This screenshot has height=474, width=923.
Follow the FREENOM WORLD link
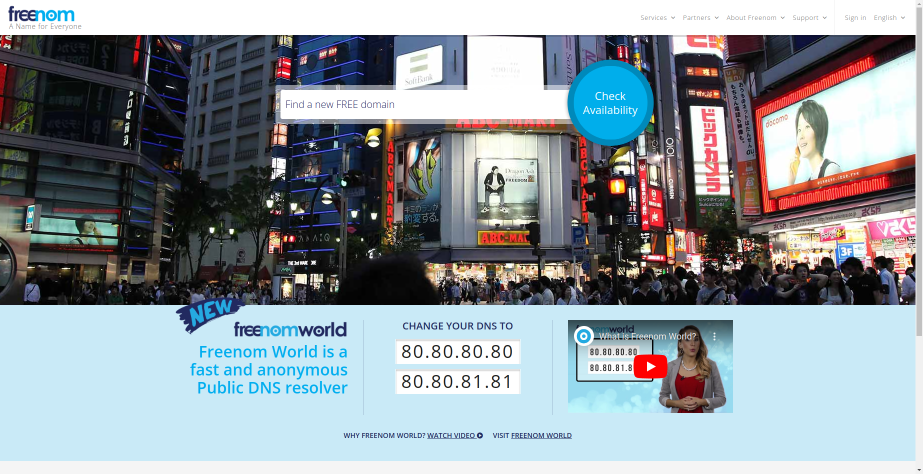pos(541,435)
